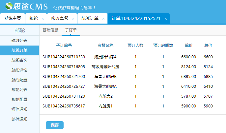
Task: Go to 航线咨询 in the sidebar
Action: [19, 60]
